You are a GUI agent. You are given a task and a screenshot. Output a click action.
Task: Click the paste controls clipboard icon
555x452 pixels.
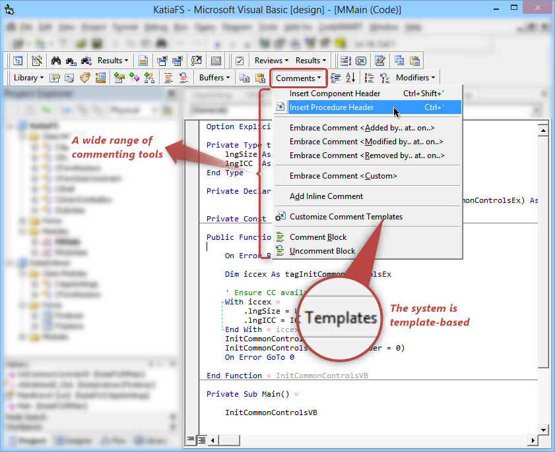(x=414, y=61)
